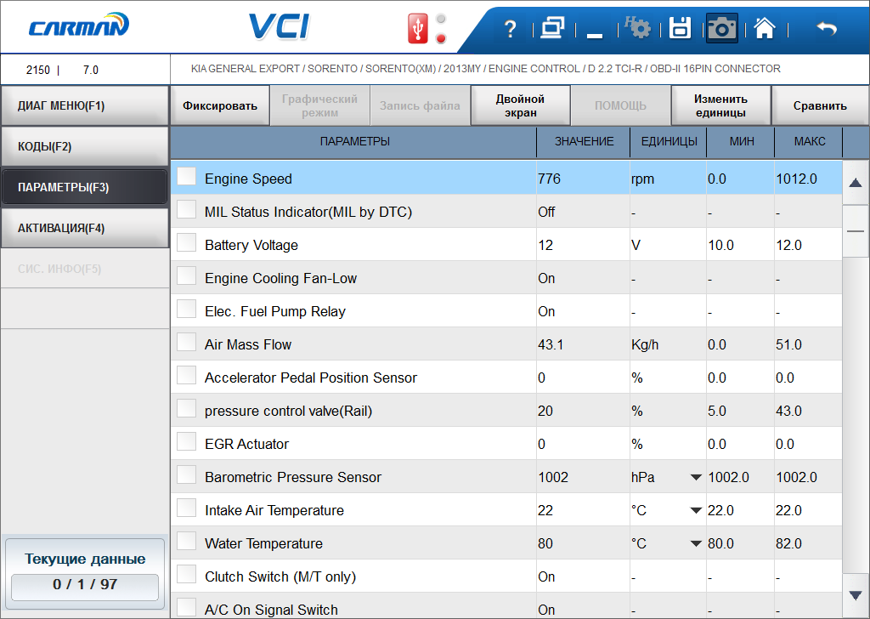
Task: Select Engine Speed row label
Action: point(248,179)
